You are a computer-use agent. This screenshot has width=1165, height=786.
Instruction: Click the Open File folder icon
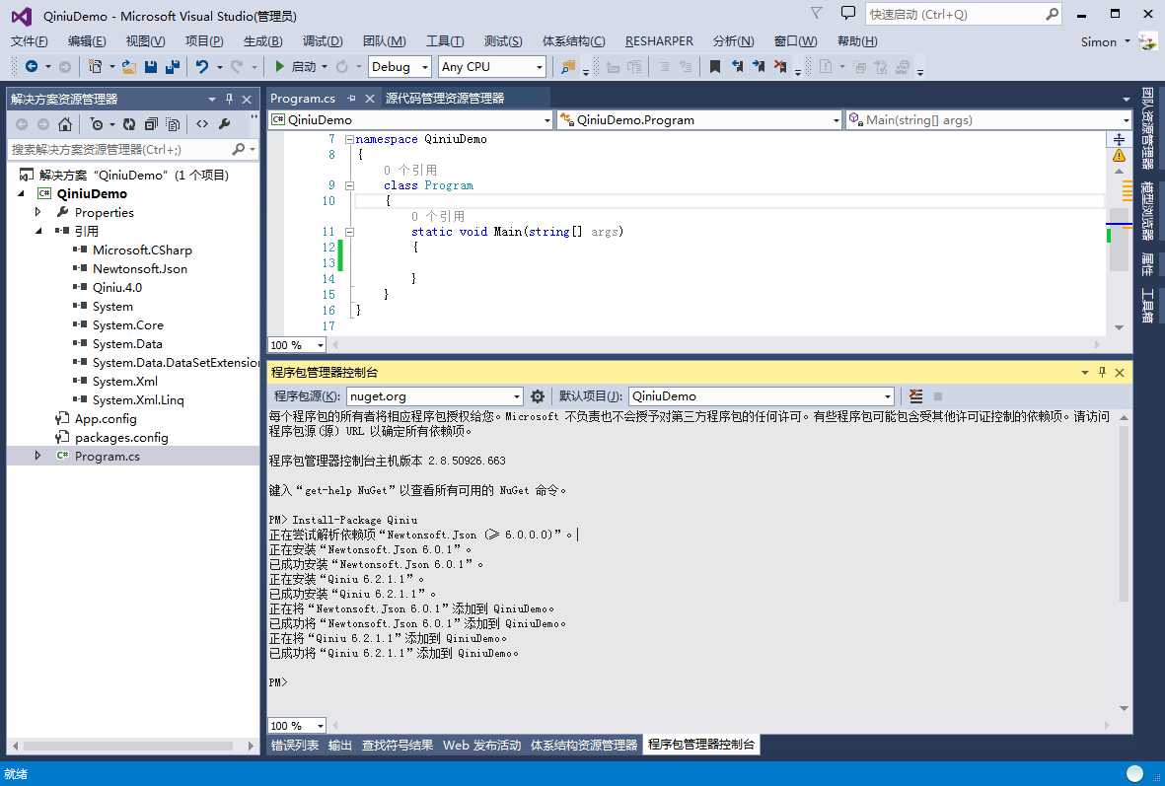point(128,67)
